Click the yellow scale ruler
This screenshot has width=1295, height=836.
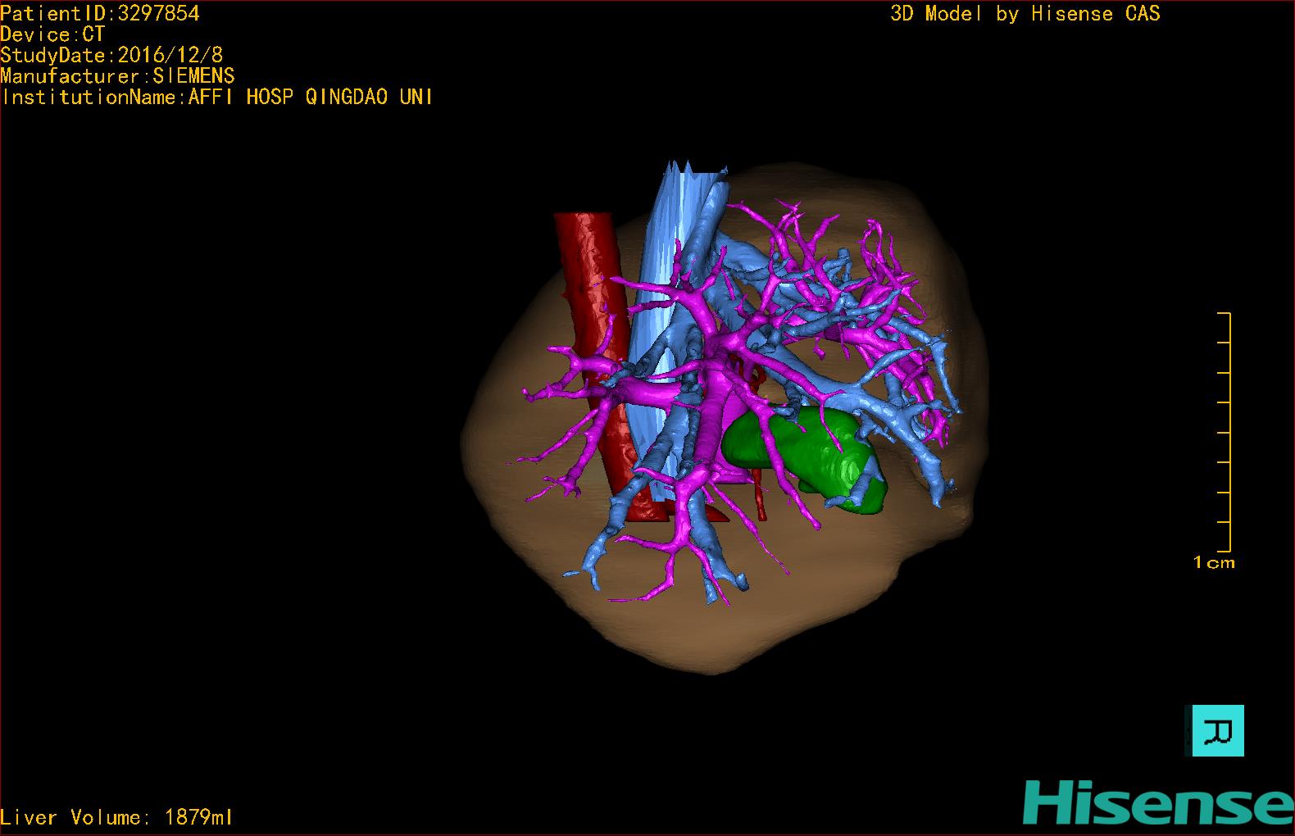1225,432
